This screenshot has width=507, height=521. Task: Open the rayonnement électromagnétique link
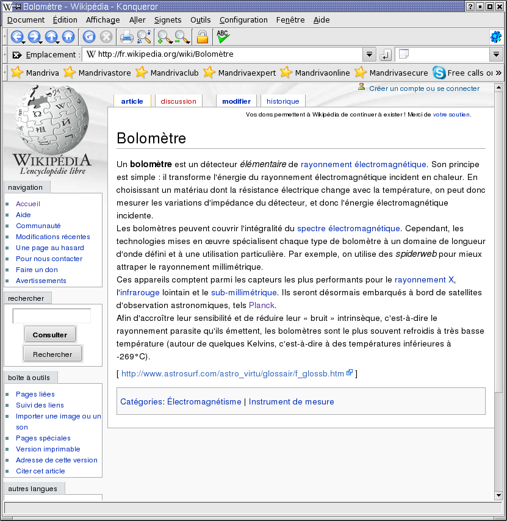(x=363, y=164)
